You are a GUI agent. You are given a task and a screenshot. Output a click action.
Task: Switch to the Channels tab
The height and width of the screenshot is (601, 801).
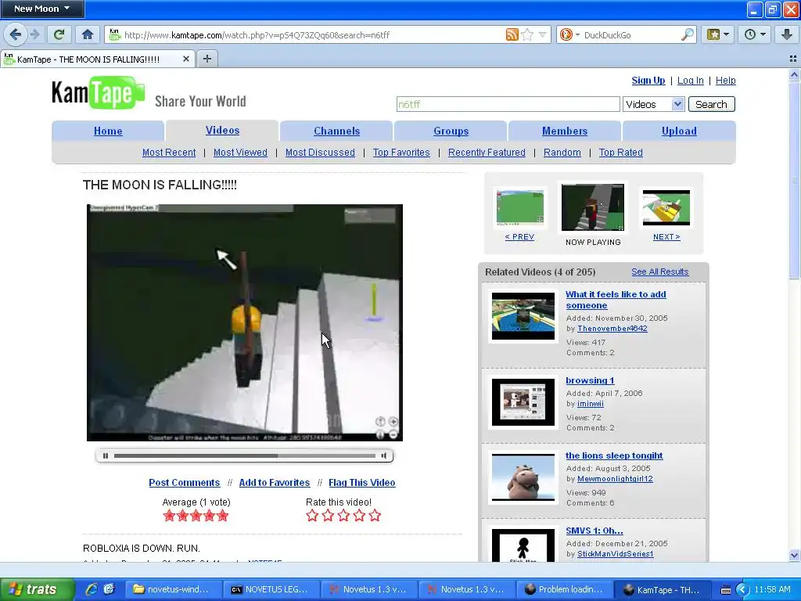point(336,131)
